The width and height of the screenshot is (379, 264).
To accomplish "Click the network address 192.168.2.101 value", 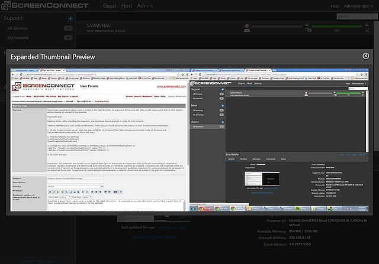I will [300, 238].
